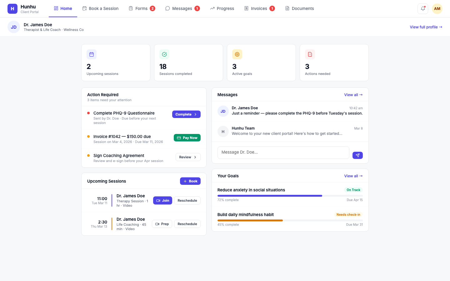450x281 pixels.
Task: Open Dr. James Doe's JD avatar in Messages
Action: (x=223, y=111)
